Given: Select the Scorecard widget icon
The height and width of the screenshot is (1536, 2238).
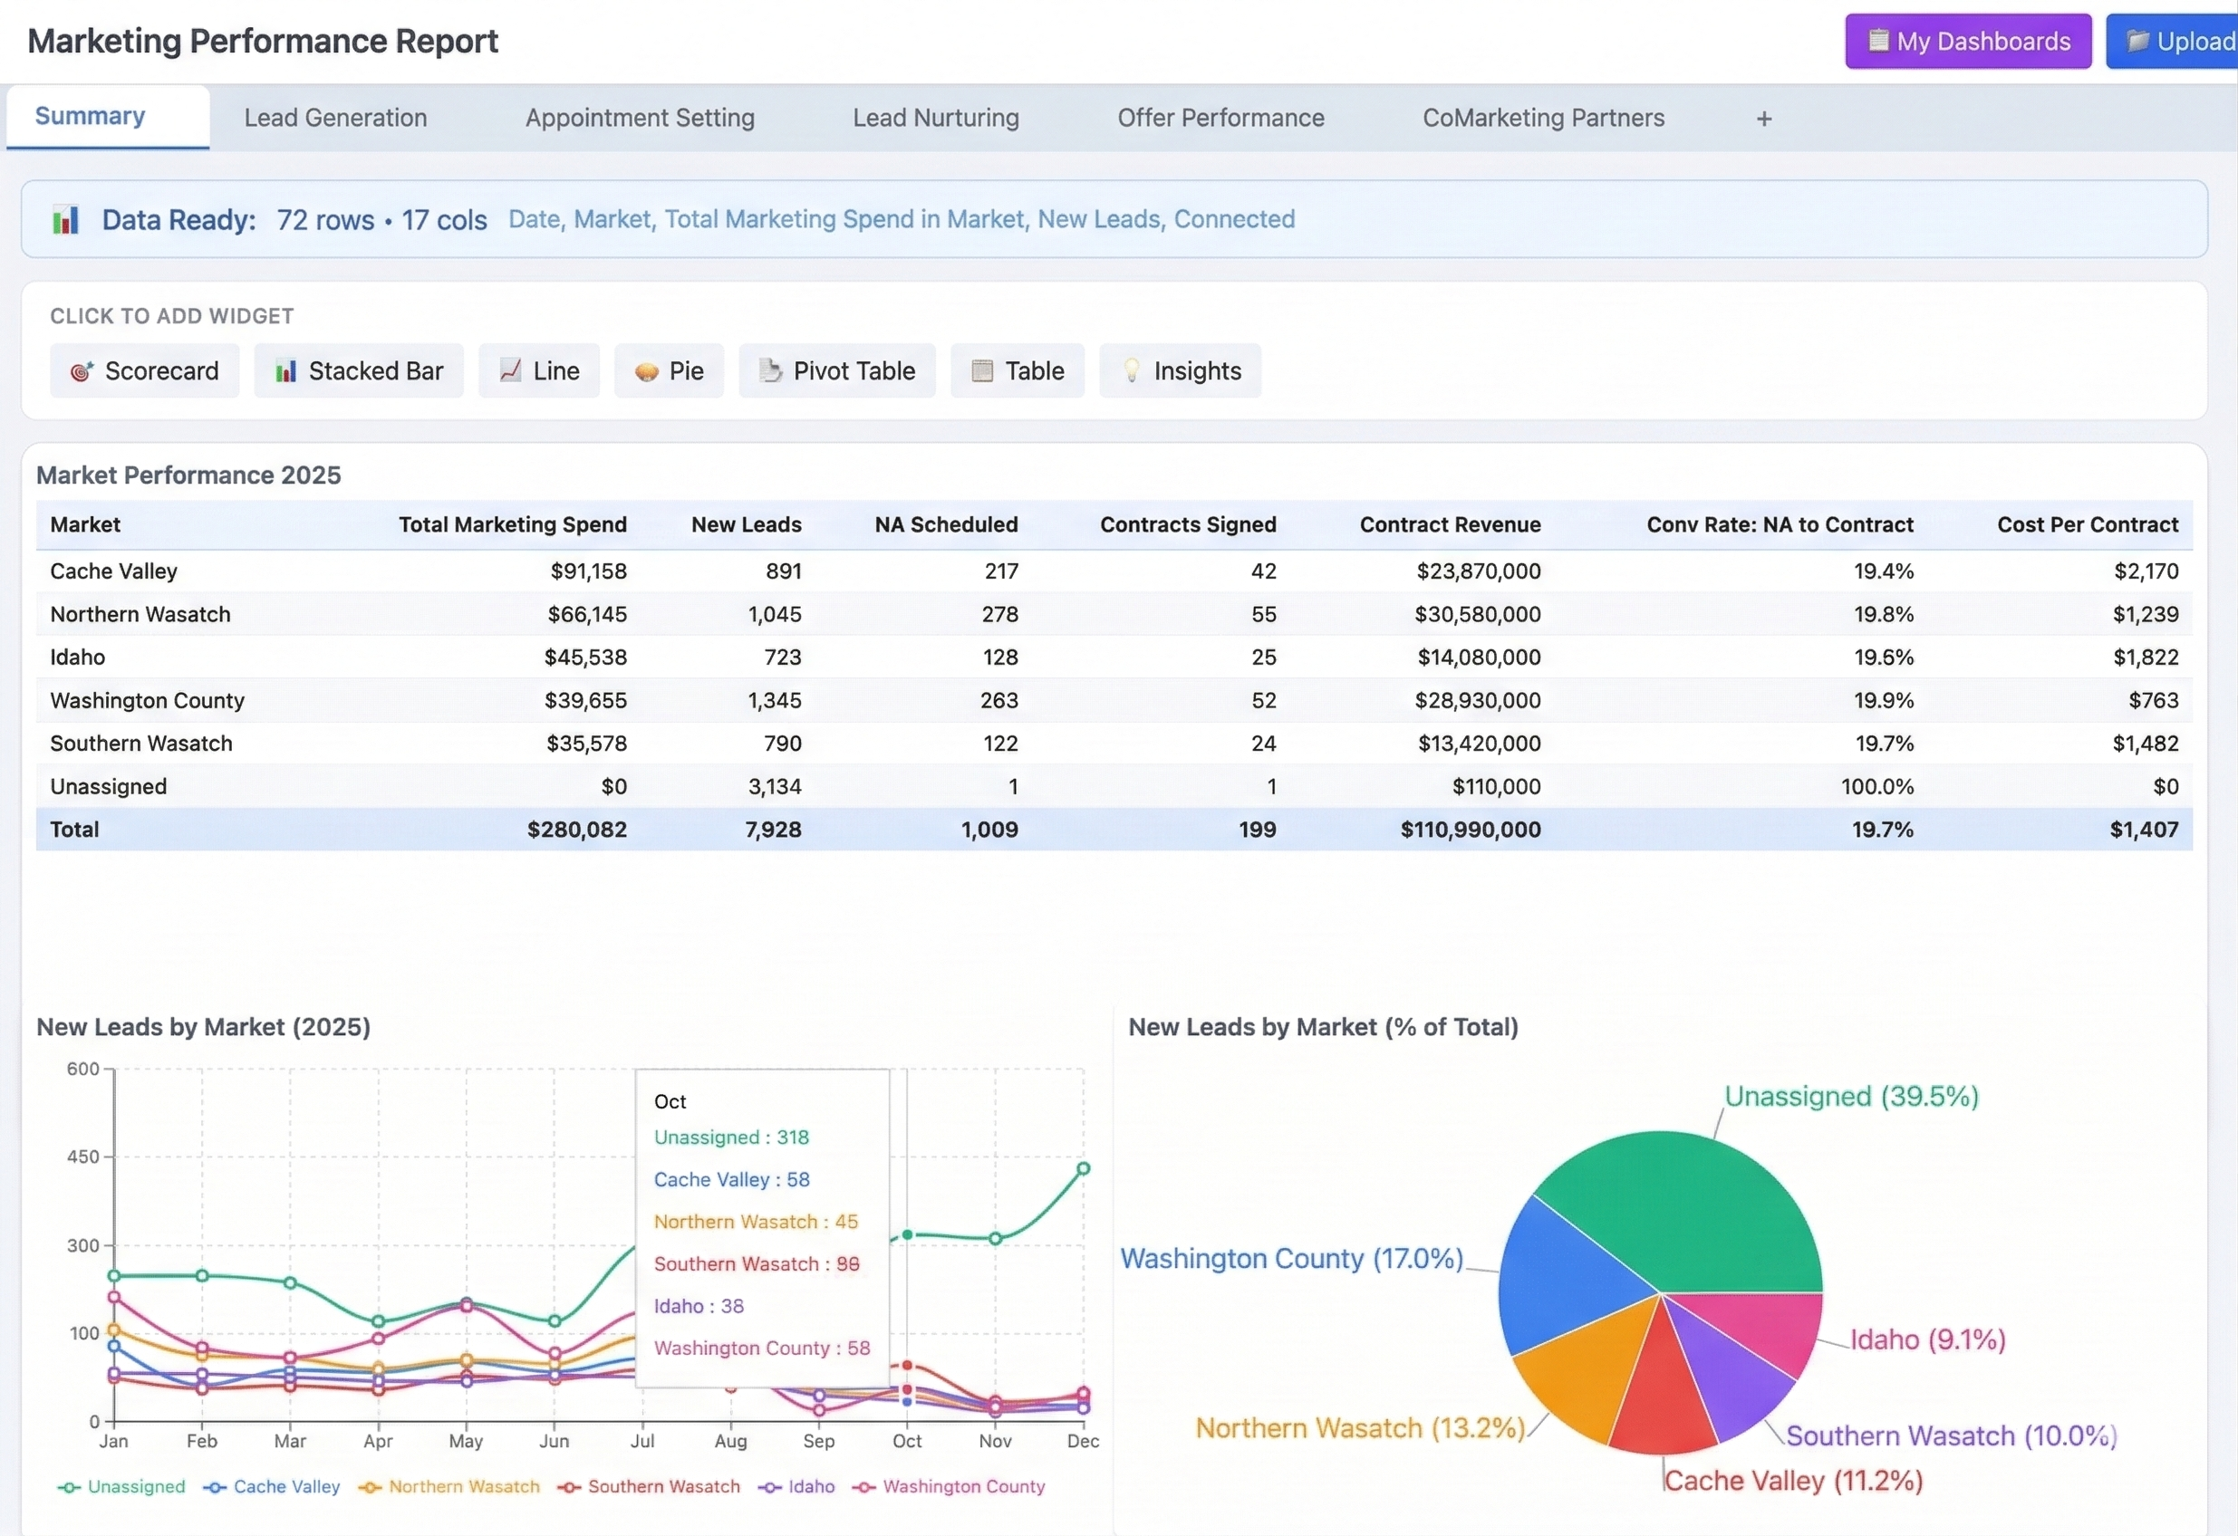Looking at the screenshot, I should coord(81,370).
